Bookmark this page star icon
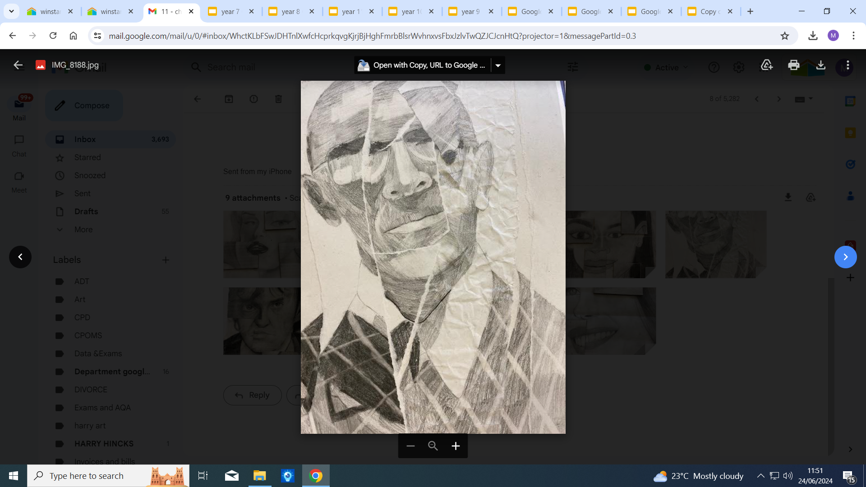Screen dimensions: 866x487 (x=785, y=36)
